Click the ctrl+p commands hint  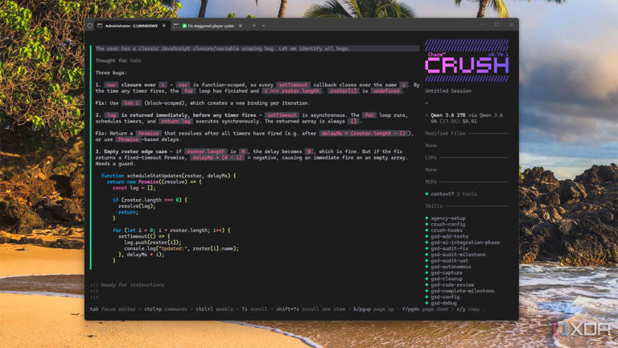[166, 309]
